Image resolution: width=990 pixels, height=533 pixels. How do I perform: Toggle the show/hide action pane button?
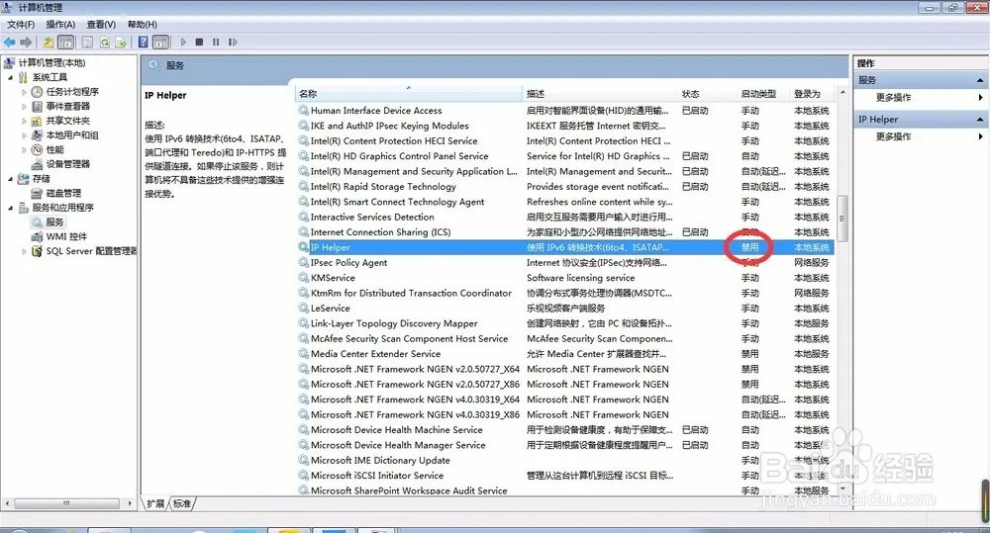tap(161, 43)
